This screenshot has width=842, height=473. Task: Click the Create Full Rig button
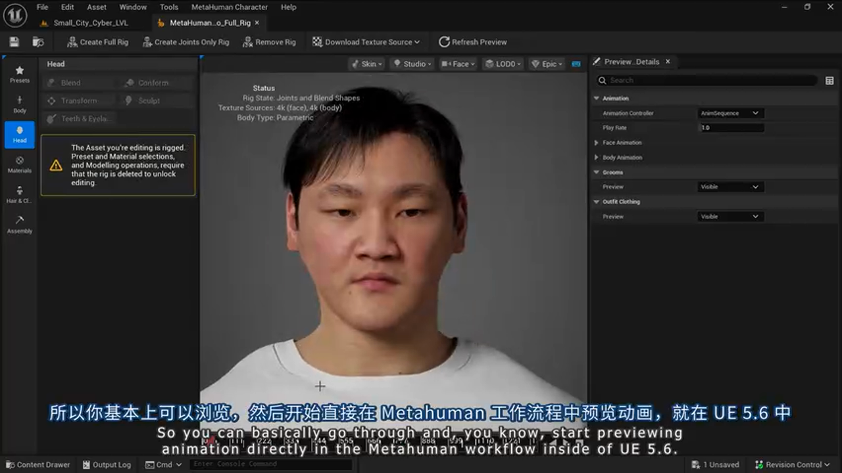(97, 41)
